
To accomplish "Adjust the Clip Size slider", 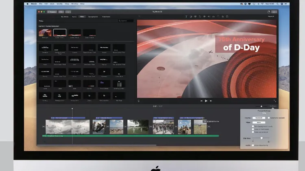I will (261, 138).
